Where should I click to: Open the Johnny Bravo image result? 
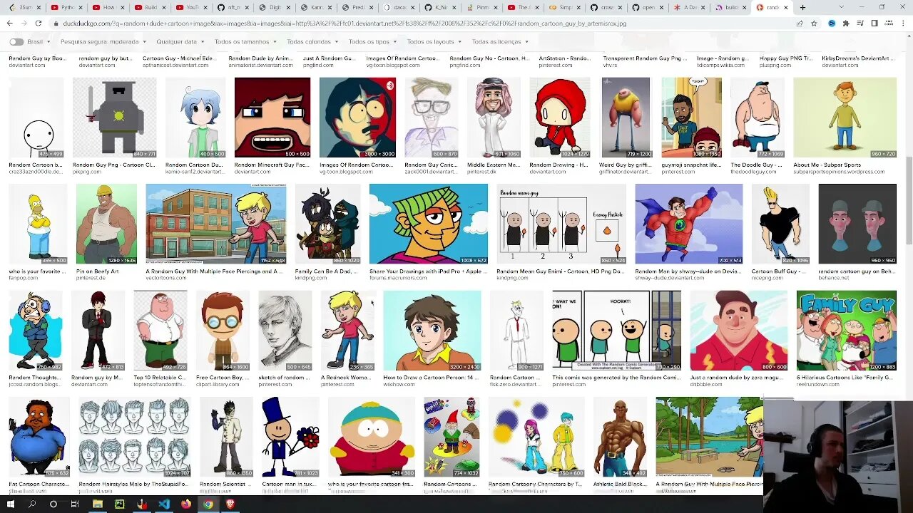pos(780,224)
